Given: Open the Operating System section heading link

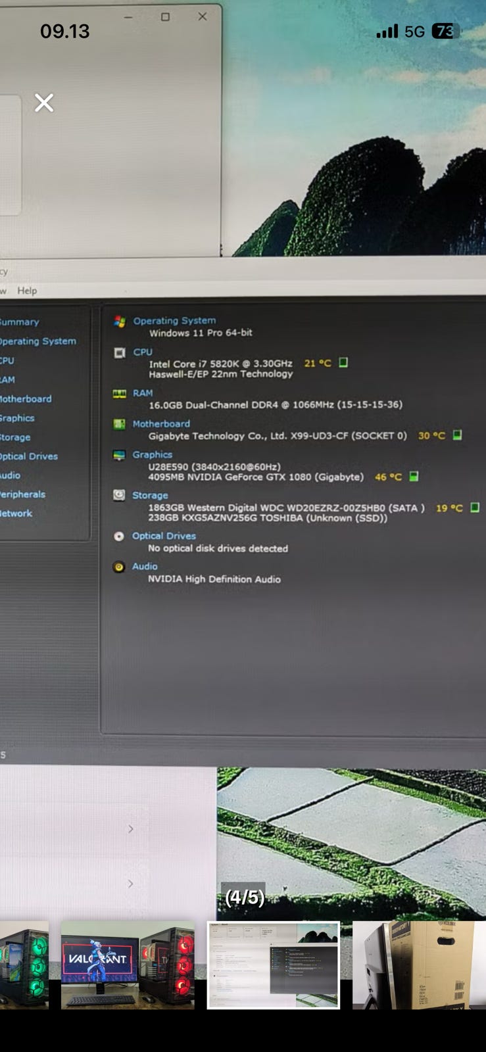Looking at the screenshot, I should (x=174, y=321).
